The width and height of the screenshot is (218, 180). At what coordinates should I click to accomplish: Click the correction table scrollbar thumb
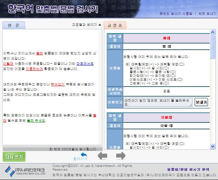(212, 47)
